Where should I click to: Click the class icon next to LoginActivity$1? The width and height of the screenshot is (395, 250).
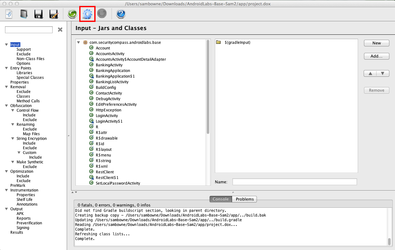91,121
